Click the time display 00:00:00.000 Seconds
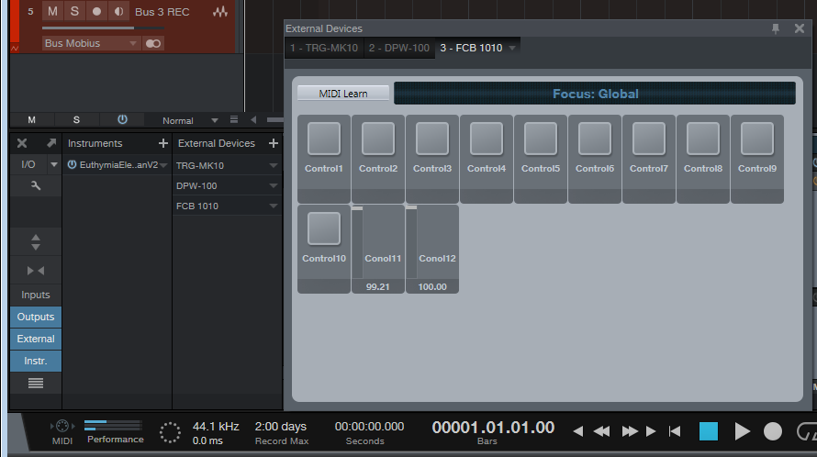The image size is (817, 457). (x=369, y=432)
